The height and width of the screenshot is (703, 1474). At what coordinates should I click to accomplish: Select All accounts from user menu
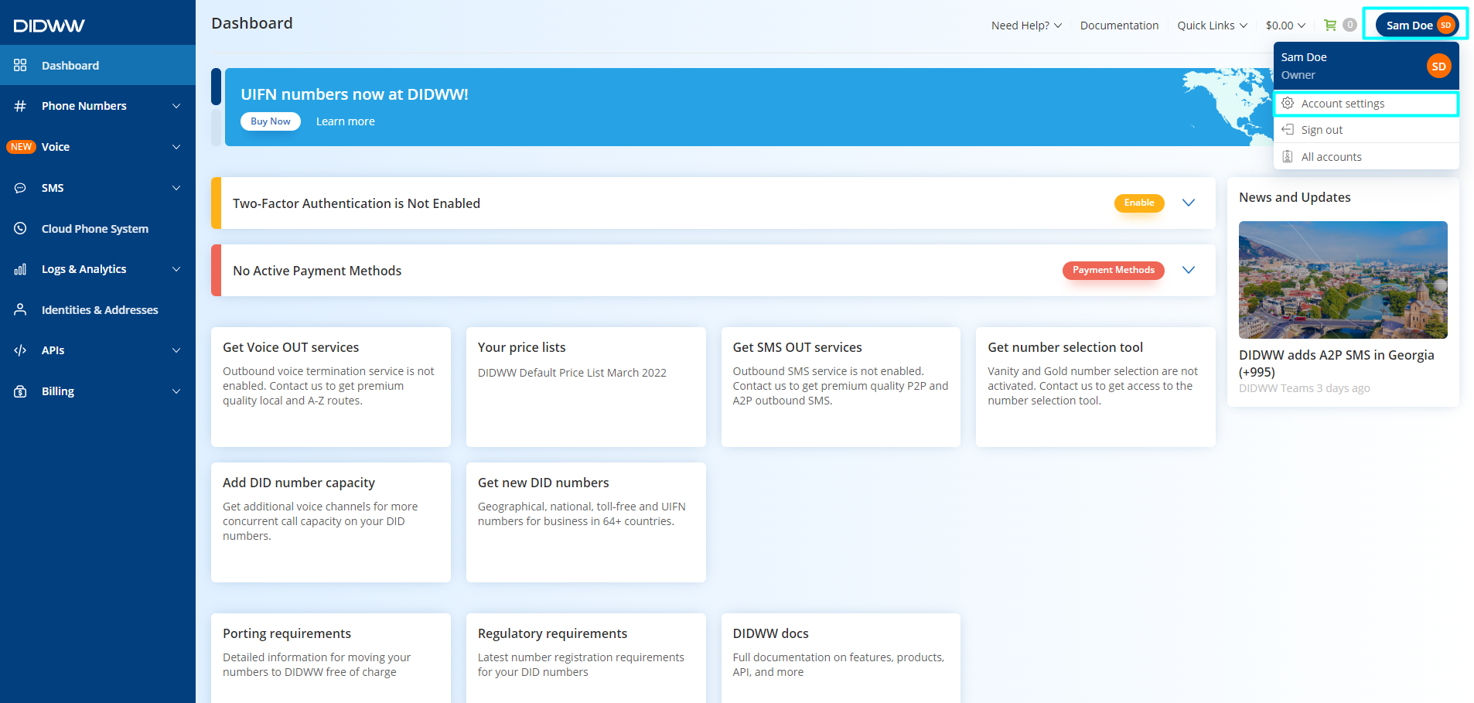(x=1367, y=157)
